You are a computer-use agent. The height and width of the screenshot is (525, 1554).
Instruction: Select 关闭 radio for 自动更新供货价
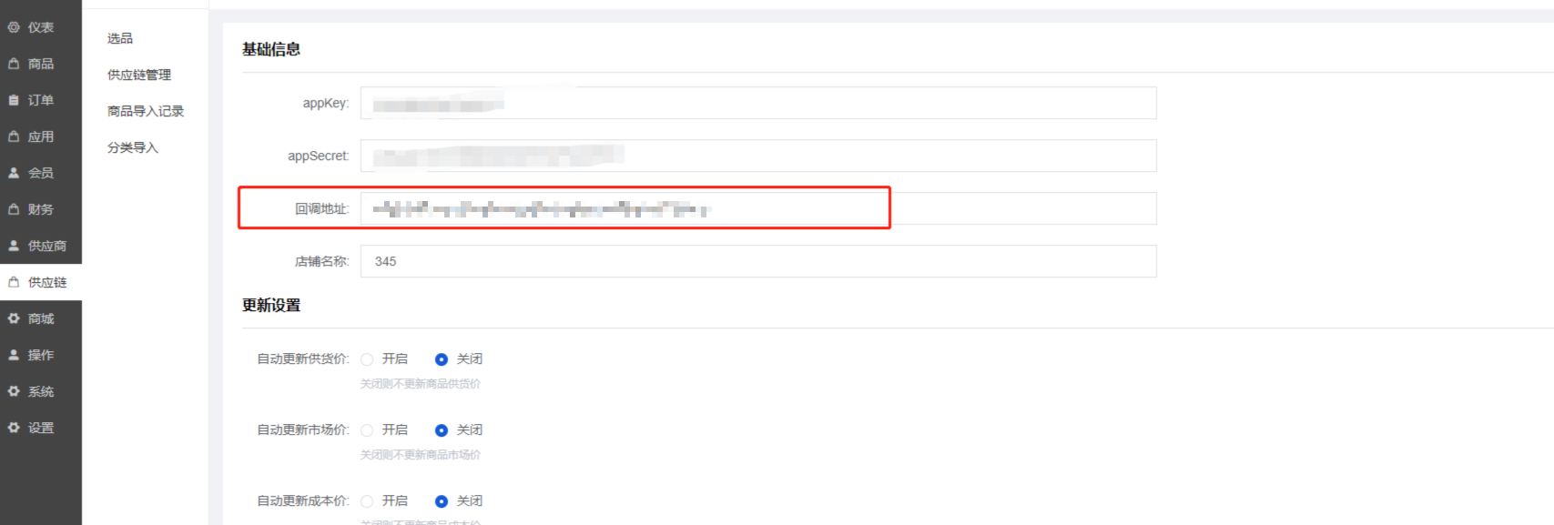click(x=442, y=359)
